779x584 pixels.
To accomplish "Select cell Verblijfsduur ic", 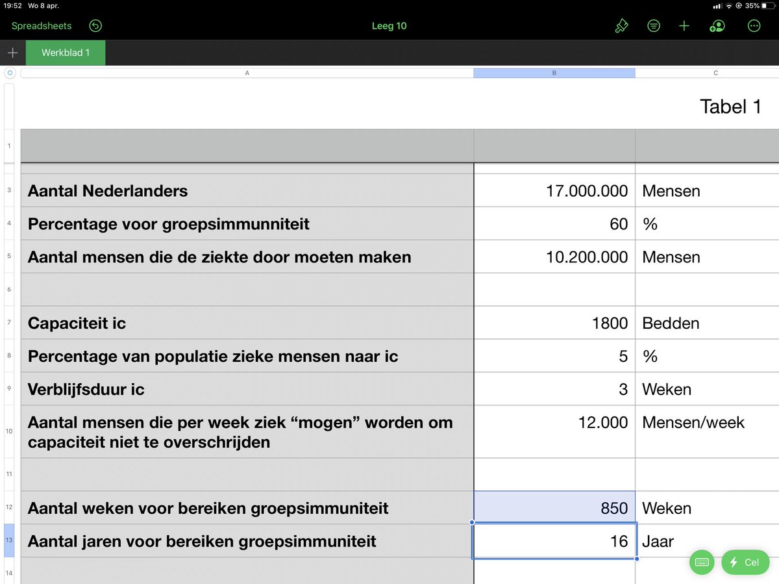I will click(247, 389).
